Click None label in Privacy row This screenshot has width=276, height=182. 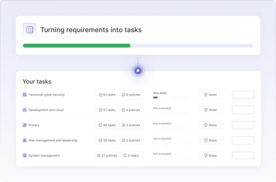[x=213, y=125]
